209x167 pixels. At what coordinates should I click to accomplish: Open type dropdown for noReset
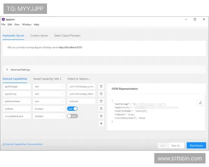49,109
